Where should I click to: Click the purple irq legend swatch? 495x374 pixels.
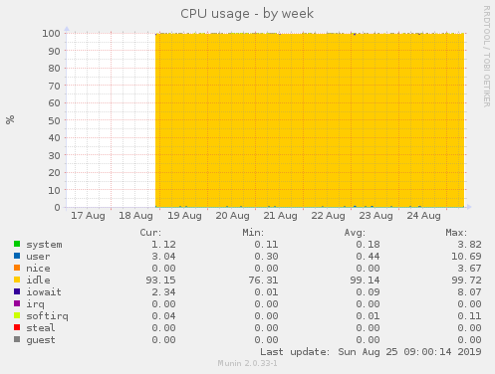(x=17, y=303)
